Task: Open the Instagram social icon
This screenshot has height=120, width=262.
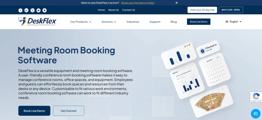Action: [x=45, y=10]
